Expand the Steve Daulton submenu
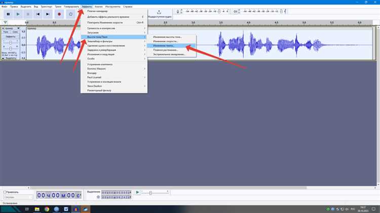The image size is (380, 213). coord(114,86)
